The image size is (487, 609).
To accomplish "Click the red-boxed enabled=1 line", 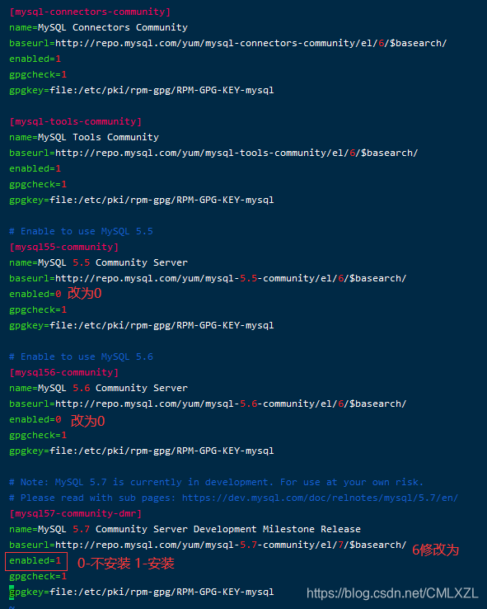I will click(x=35, y=561).
